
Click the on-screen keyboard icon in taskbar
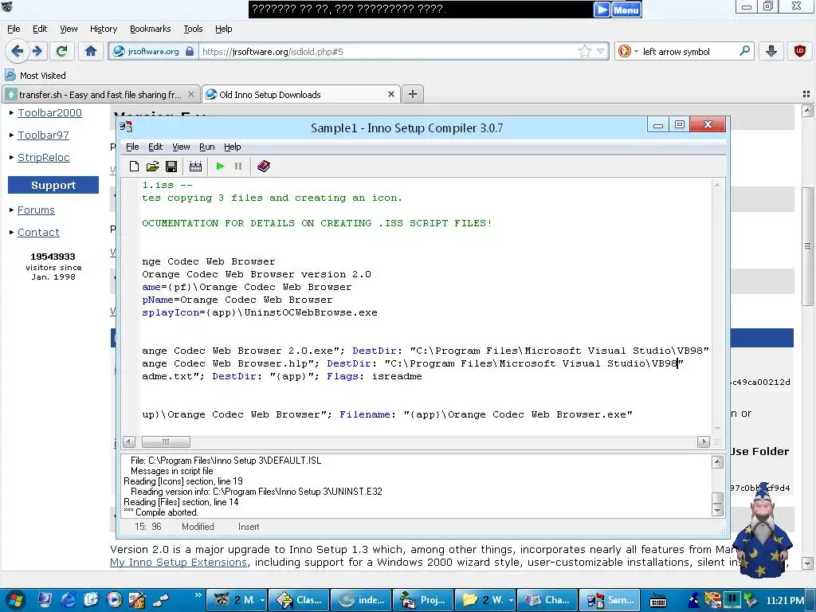[657, 601]
